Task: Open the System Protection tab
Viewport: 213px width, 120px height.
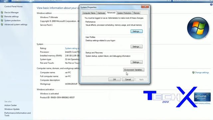Action: coord(124,13)
